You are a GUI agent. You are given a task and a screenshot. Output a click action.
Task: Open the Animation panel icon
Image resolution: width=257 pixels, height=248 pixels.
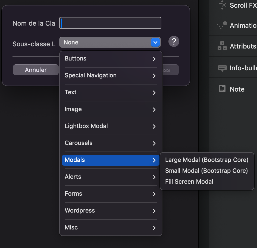(222, 25)
